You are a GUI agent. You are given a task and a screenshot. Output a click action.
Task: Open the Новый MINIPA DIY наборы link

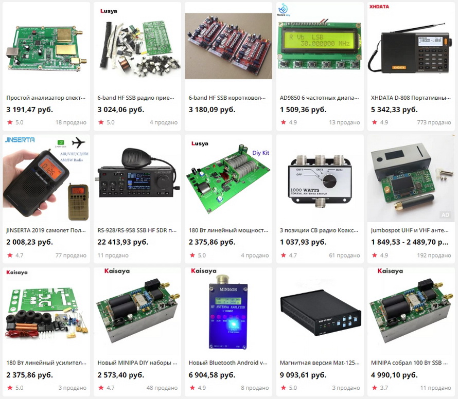point(137,363)
